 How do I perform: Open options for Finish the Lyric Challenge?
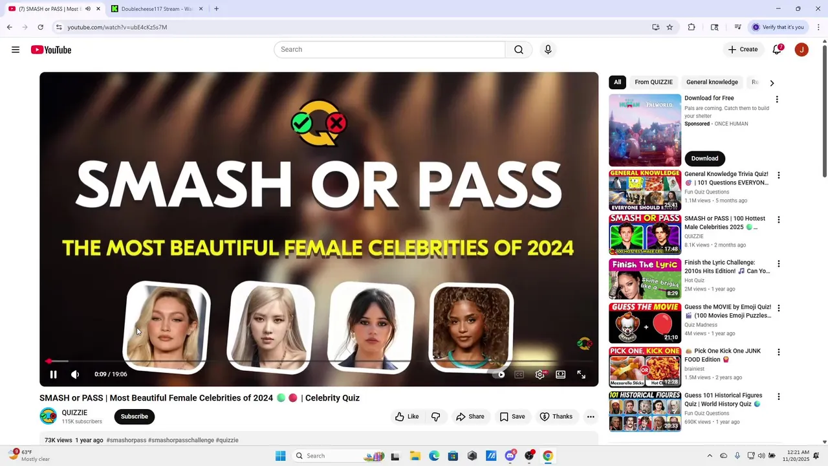coord(779,264)
